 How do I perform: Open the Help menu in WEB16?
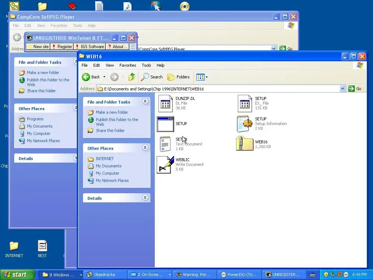(160, 65)
